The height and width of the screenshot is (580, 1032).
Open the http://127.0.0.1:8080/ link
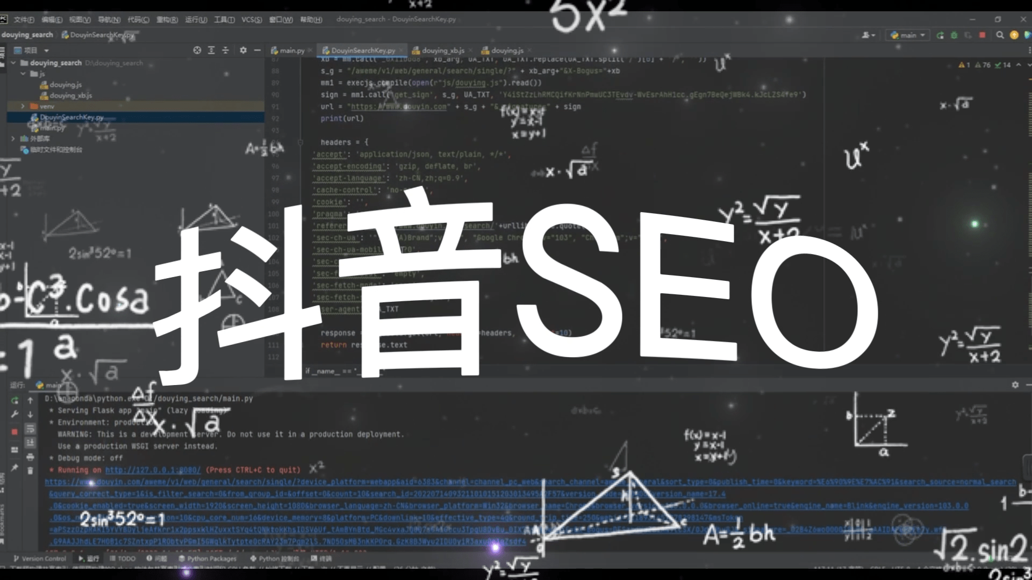(153, 470)
